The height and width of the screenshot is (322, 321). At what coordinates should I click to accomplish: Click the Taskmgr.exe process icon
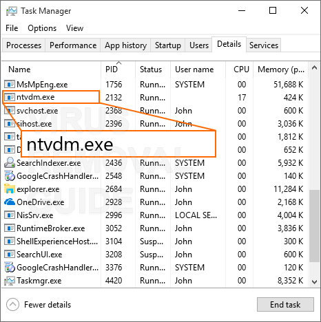[x=10, y=281]
